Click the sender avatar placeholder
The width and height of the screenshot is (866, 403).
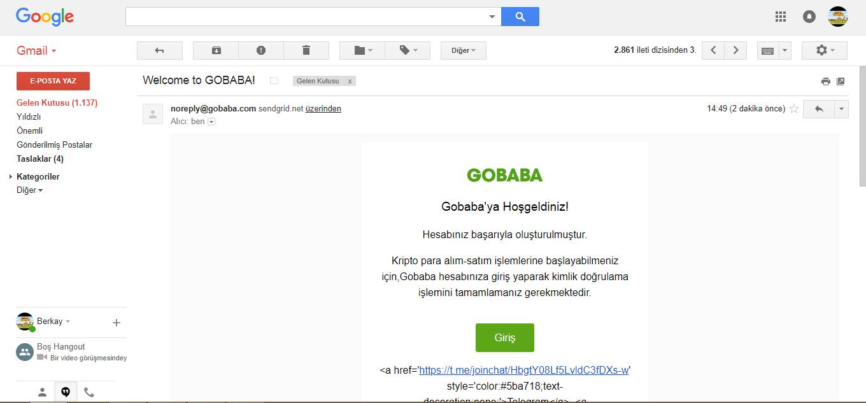pos(152,113)
